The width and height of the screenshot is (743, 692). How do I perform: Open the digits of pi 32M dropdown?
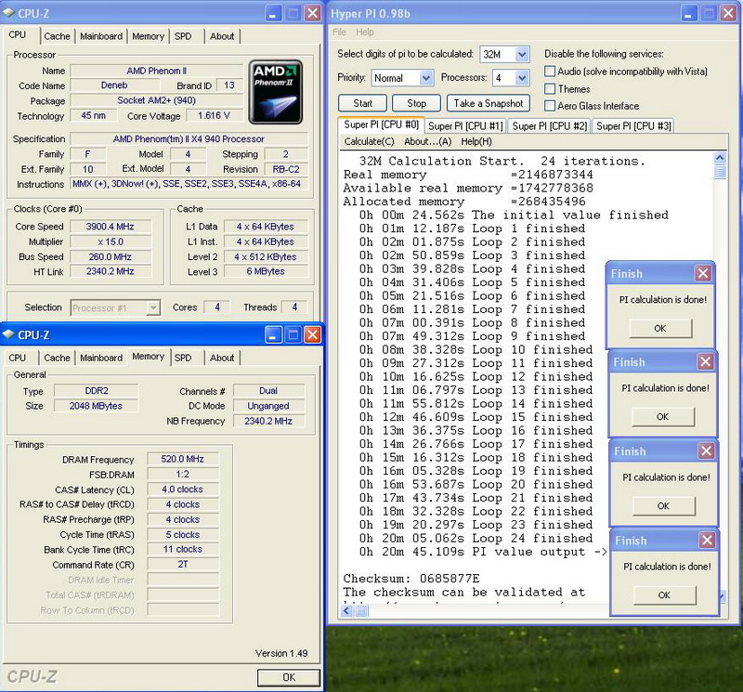(x=521, y=55)
